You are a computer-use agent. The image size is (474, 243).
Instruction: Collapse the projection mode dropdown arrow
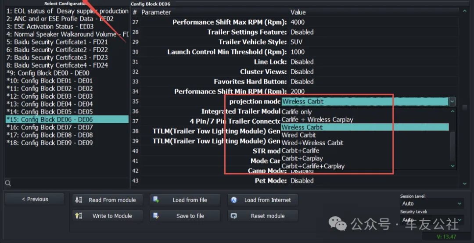452,102
